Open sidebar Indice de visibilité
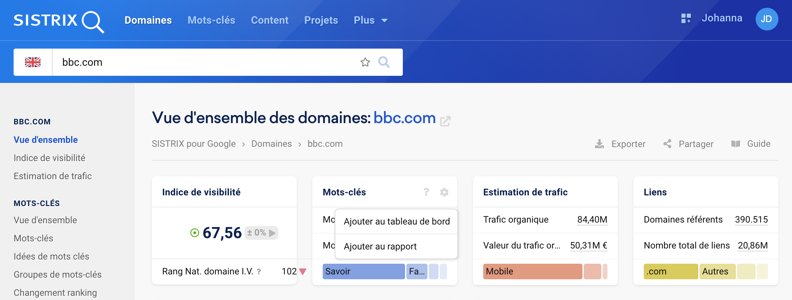Image resolution: width=792 pixels, height=300 pixels. pyautogui.click(x=49, y=158)
